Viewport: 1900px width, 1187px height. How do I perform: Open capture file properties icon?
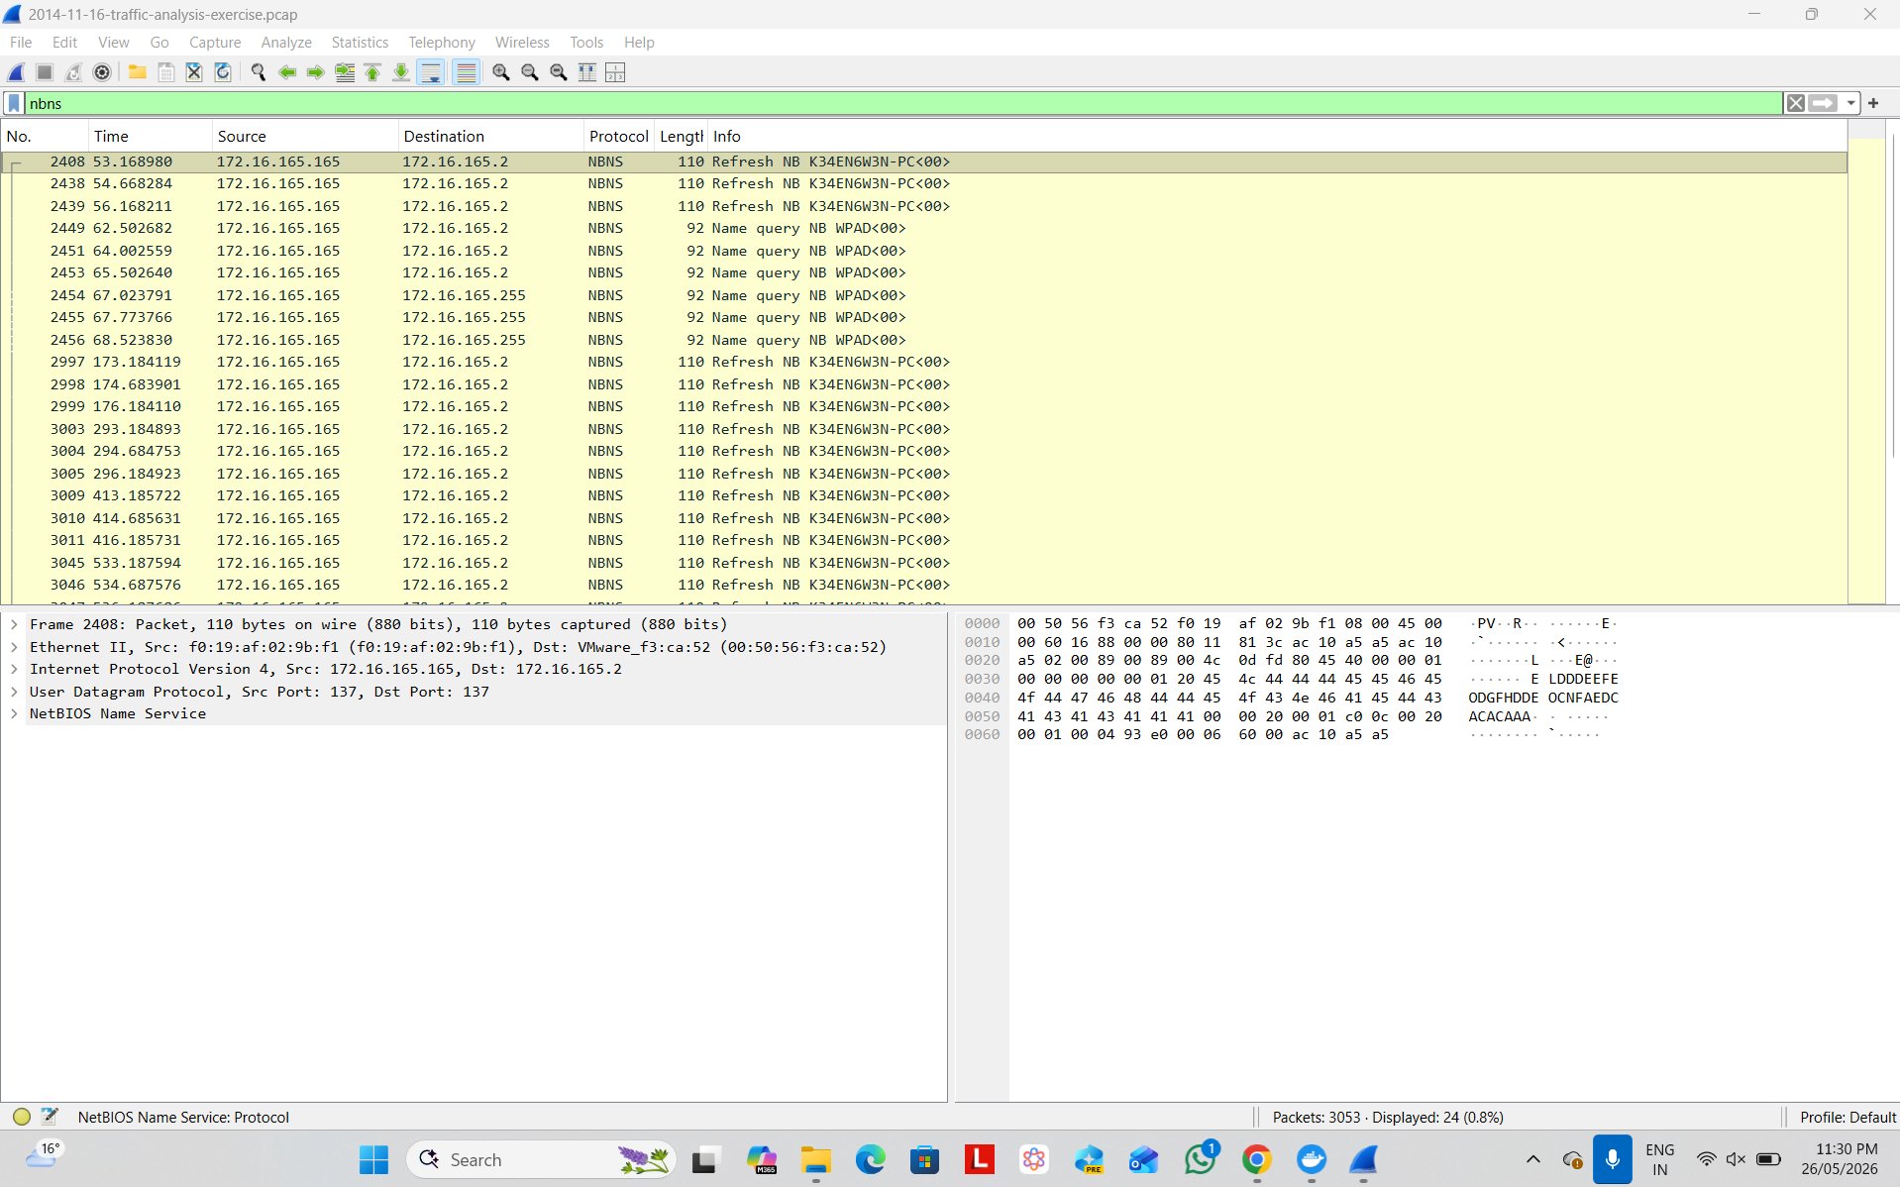pyautogui.click(x=50, y=1117)
